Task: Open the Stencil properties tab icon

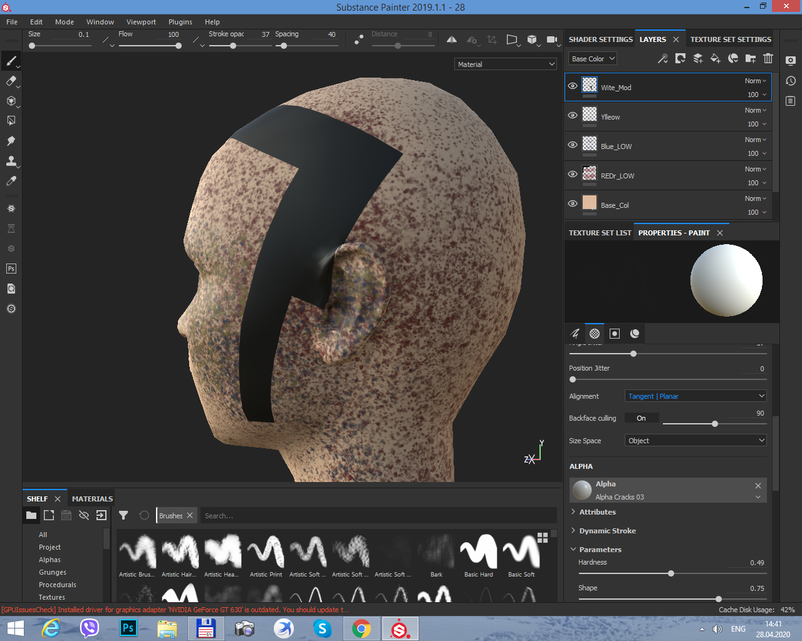Action: tap(615, 334)
